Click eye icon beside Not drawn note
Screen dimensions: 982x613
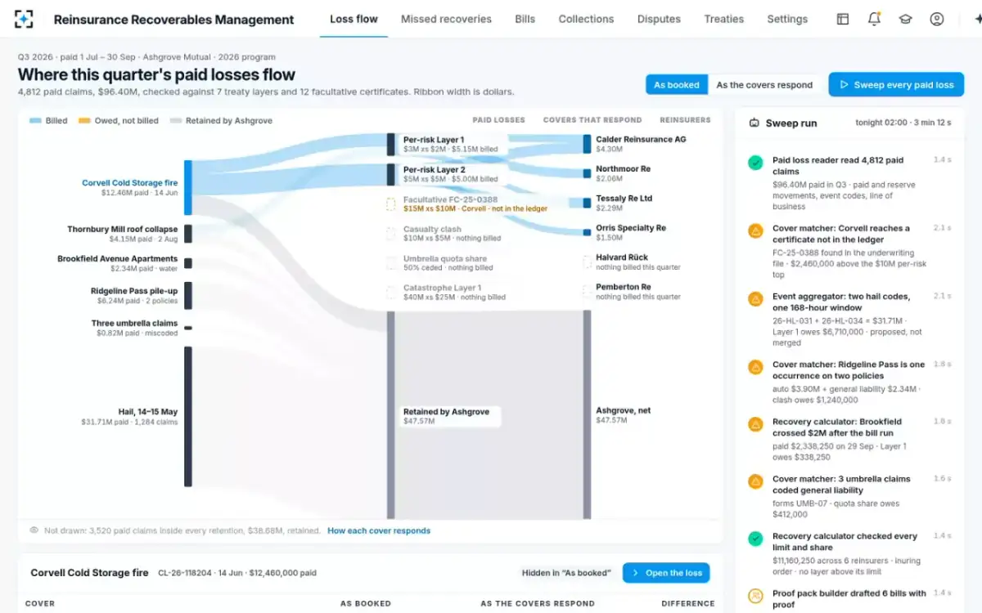(34, 530)
